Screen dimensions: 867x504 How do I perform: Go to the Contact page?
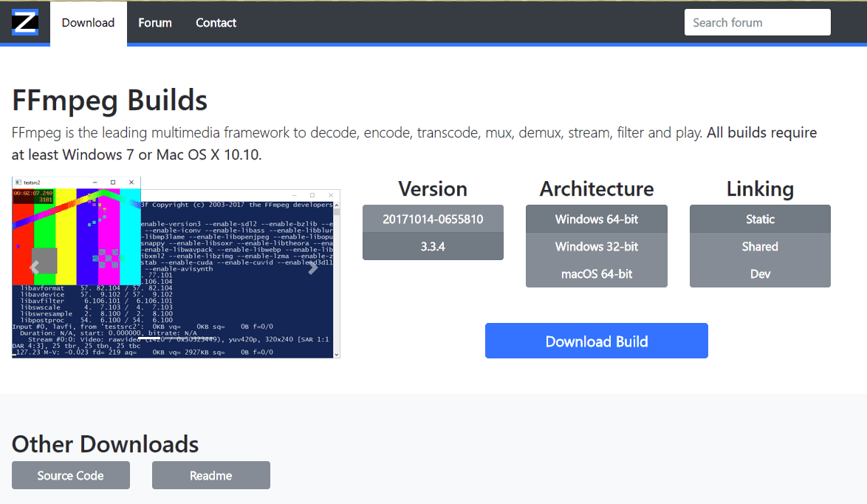[x=216, y=23]
